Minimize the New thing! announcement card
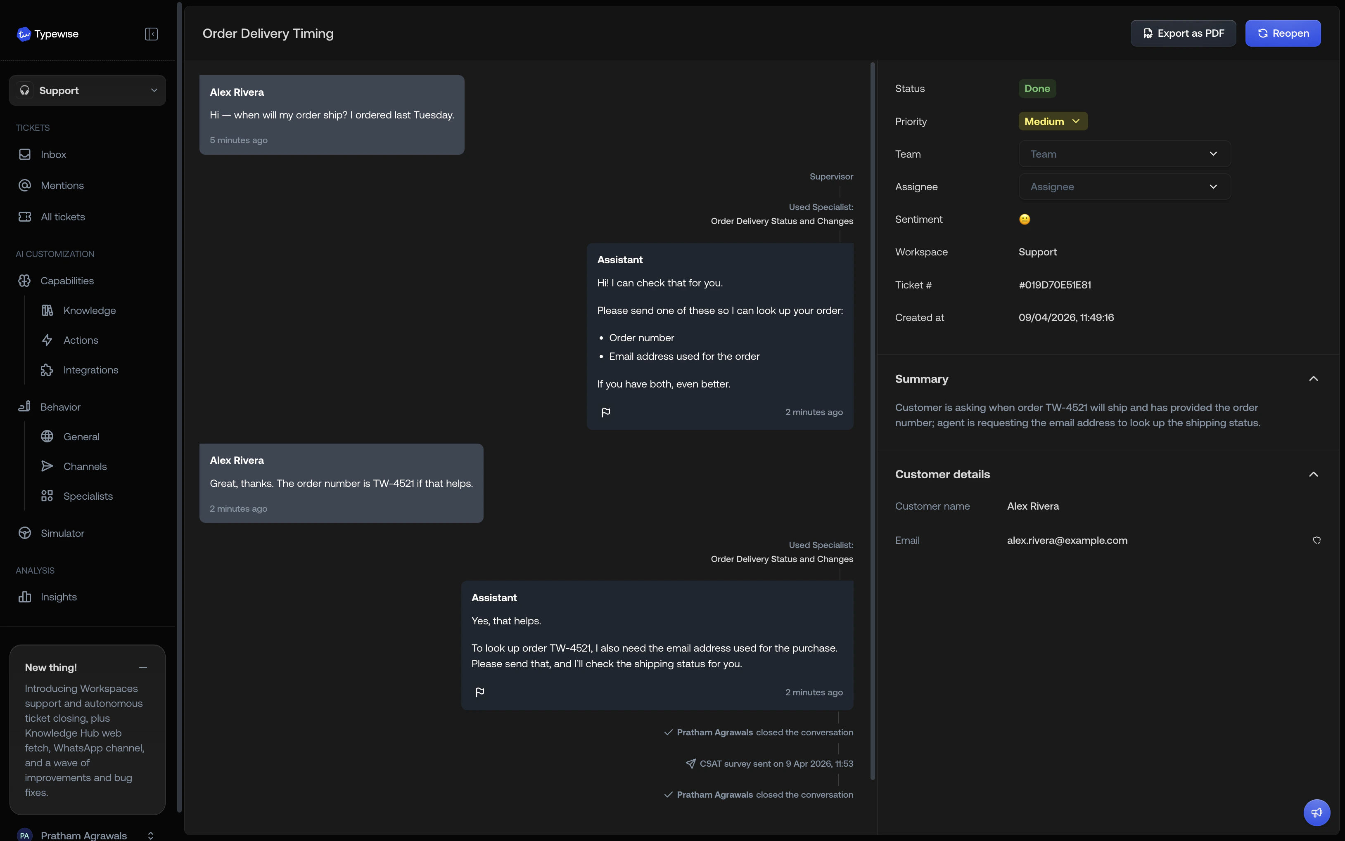 (x=143, y=667)
